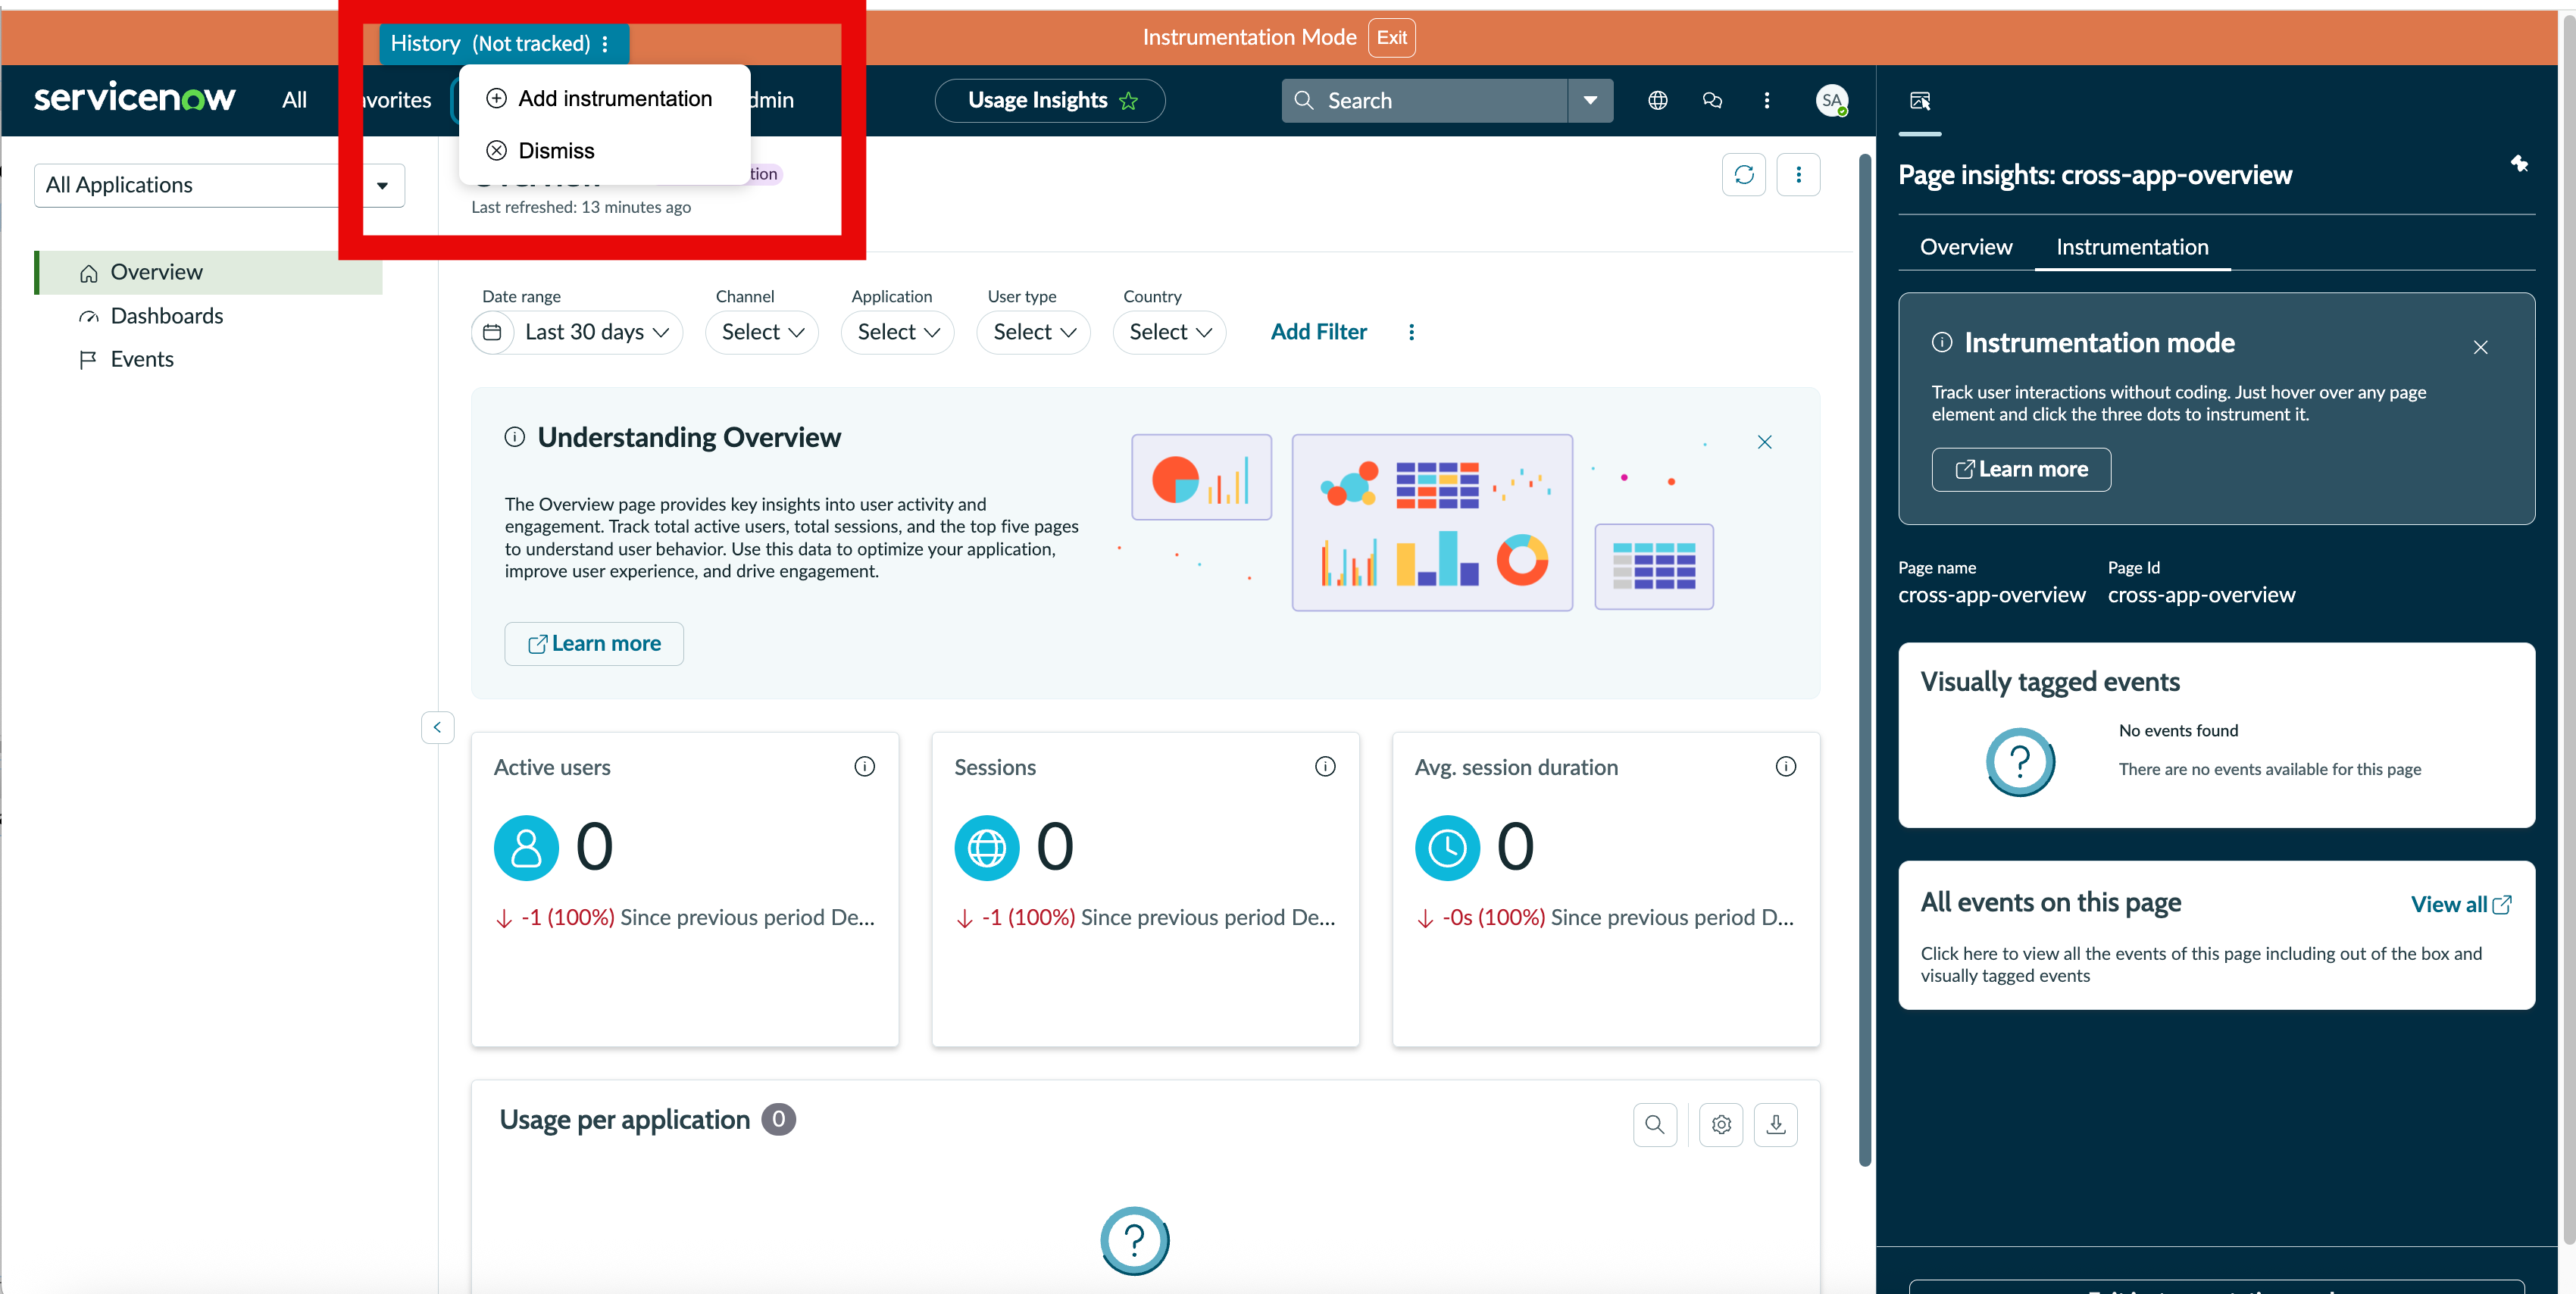Screen dimensions: 2576x1294
Task: Click the ServiceNow logo
Action: click(135, 98)
